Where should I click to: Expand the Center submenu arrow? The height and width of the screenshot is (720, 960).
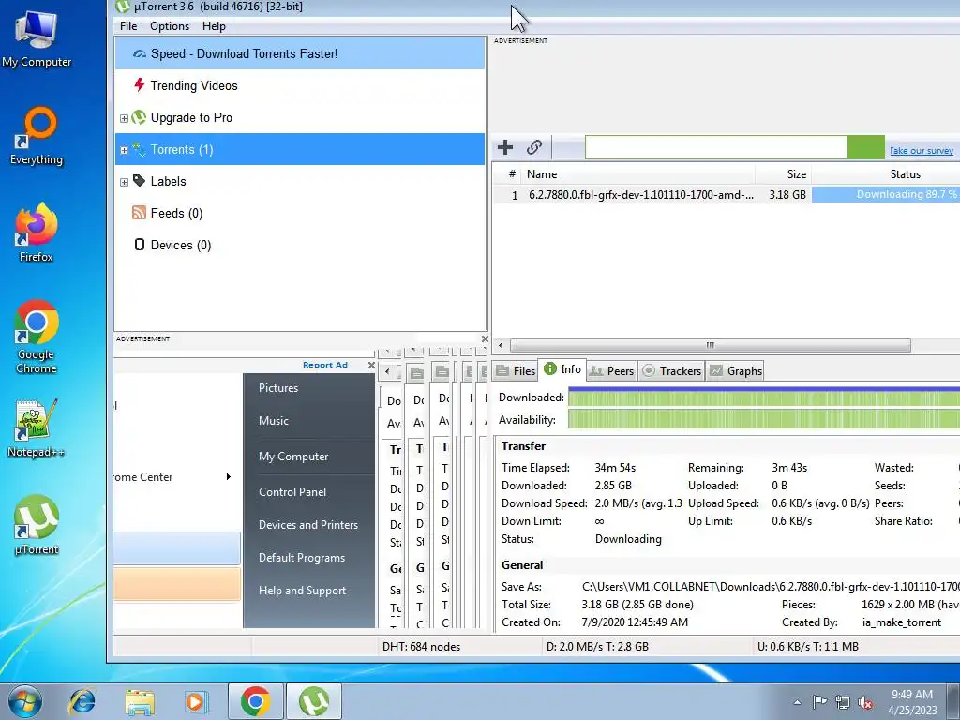[x=229, y=477]
